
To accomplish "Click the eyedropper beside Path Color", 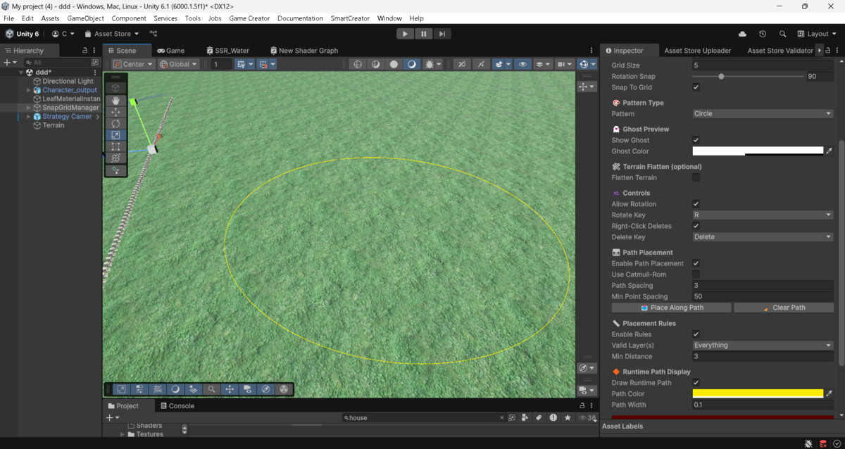I will (829, 394).
